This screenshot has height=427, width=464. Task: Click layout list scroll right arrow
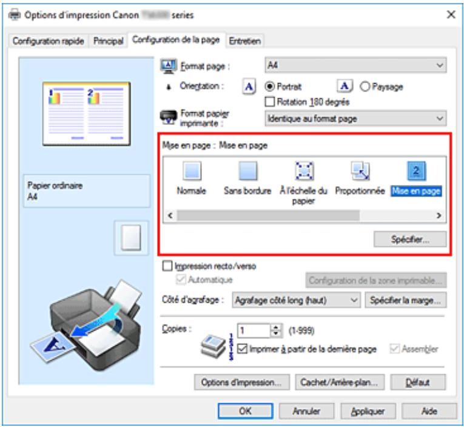tap(439, 215)
